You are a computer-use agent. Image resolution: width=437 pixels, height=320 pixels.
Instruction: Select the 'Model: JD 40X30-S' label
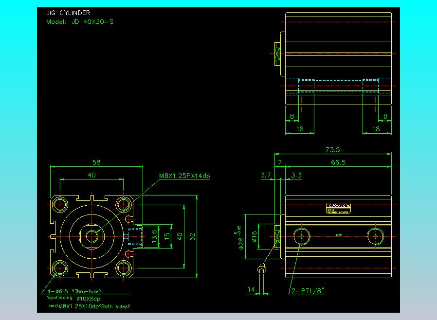(80, 22)
